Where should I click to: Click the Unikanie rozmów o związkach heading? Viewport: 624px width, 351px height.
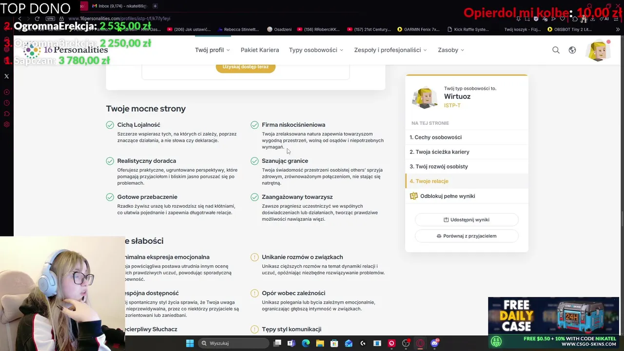[302, 257]
